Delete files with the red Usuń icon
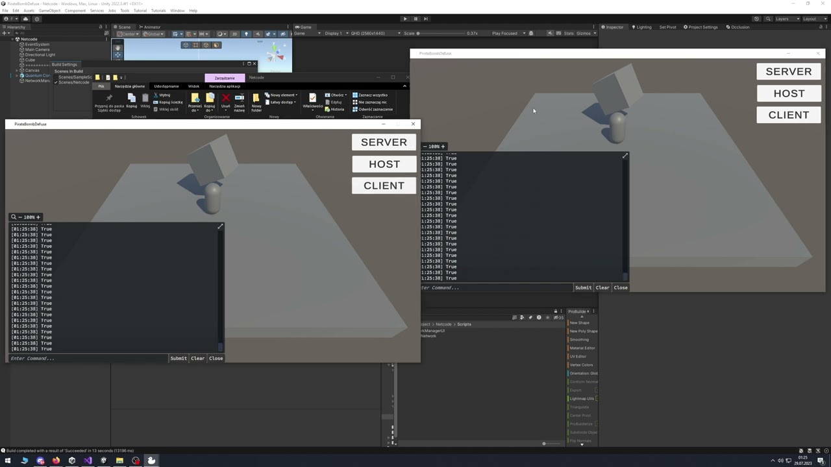Viewport: 831px width, 467px height. (226, 99)
